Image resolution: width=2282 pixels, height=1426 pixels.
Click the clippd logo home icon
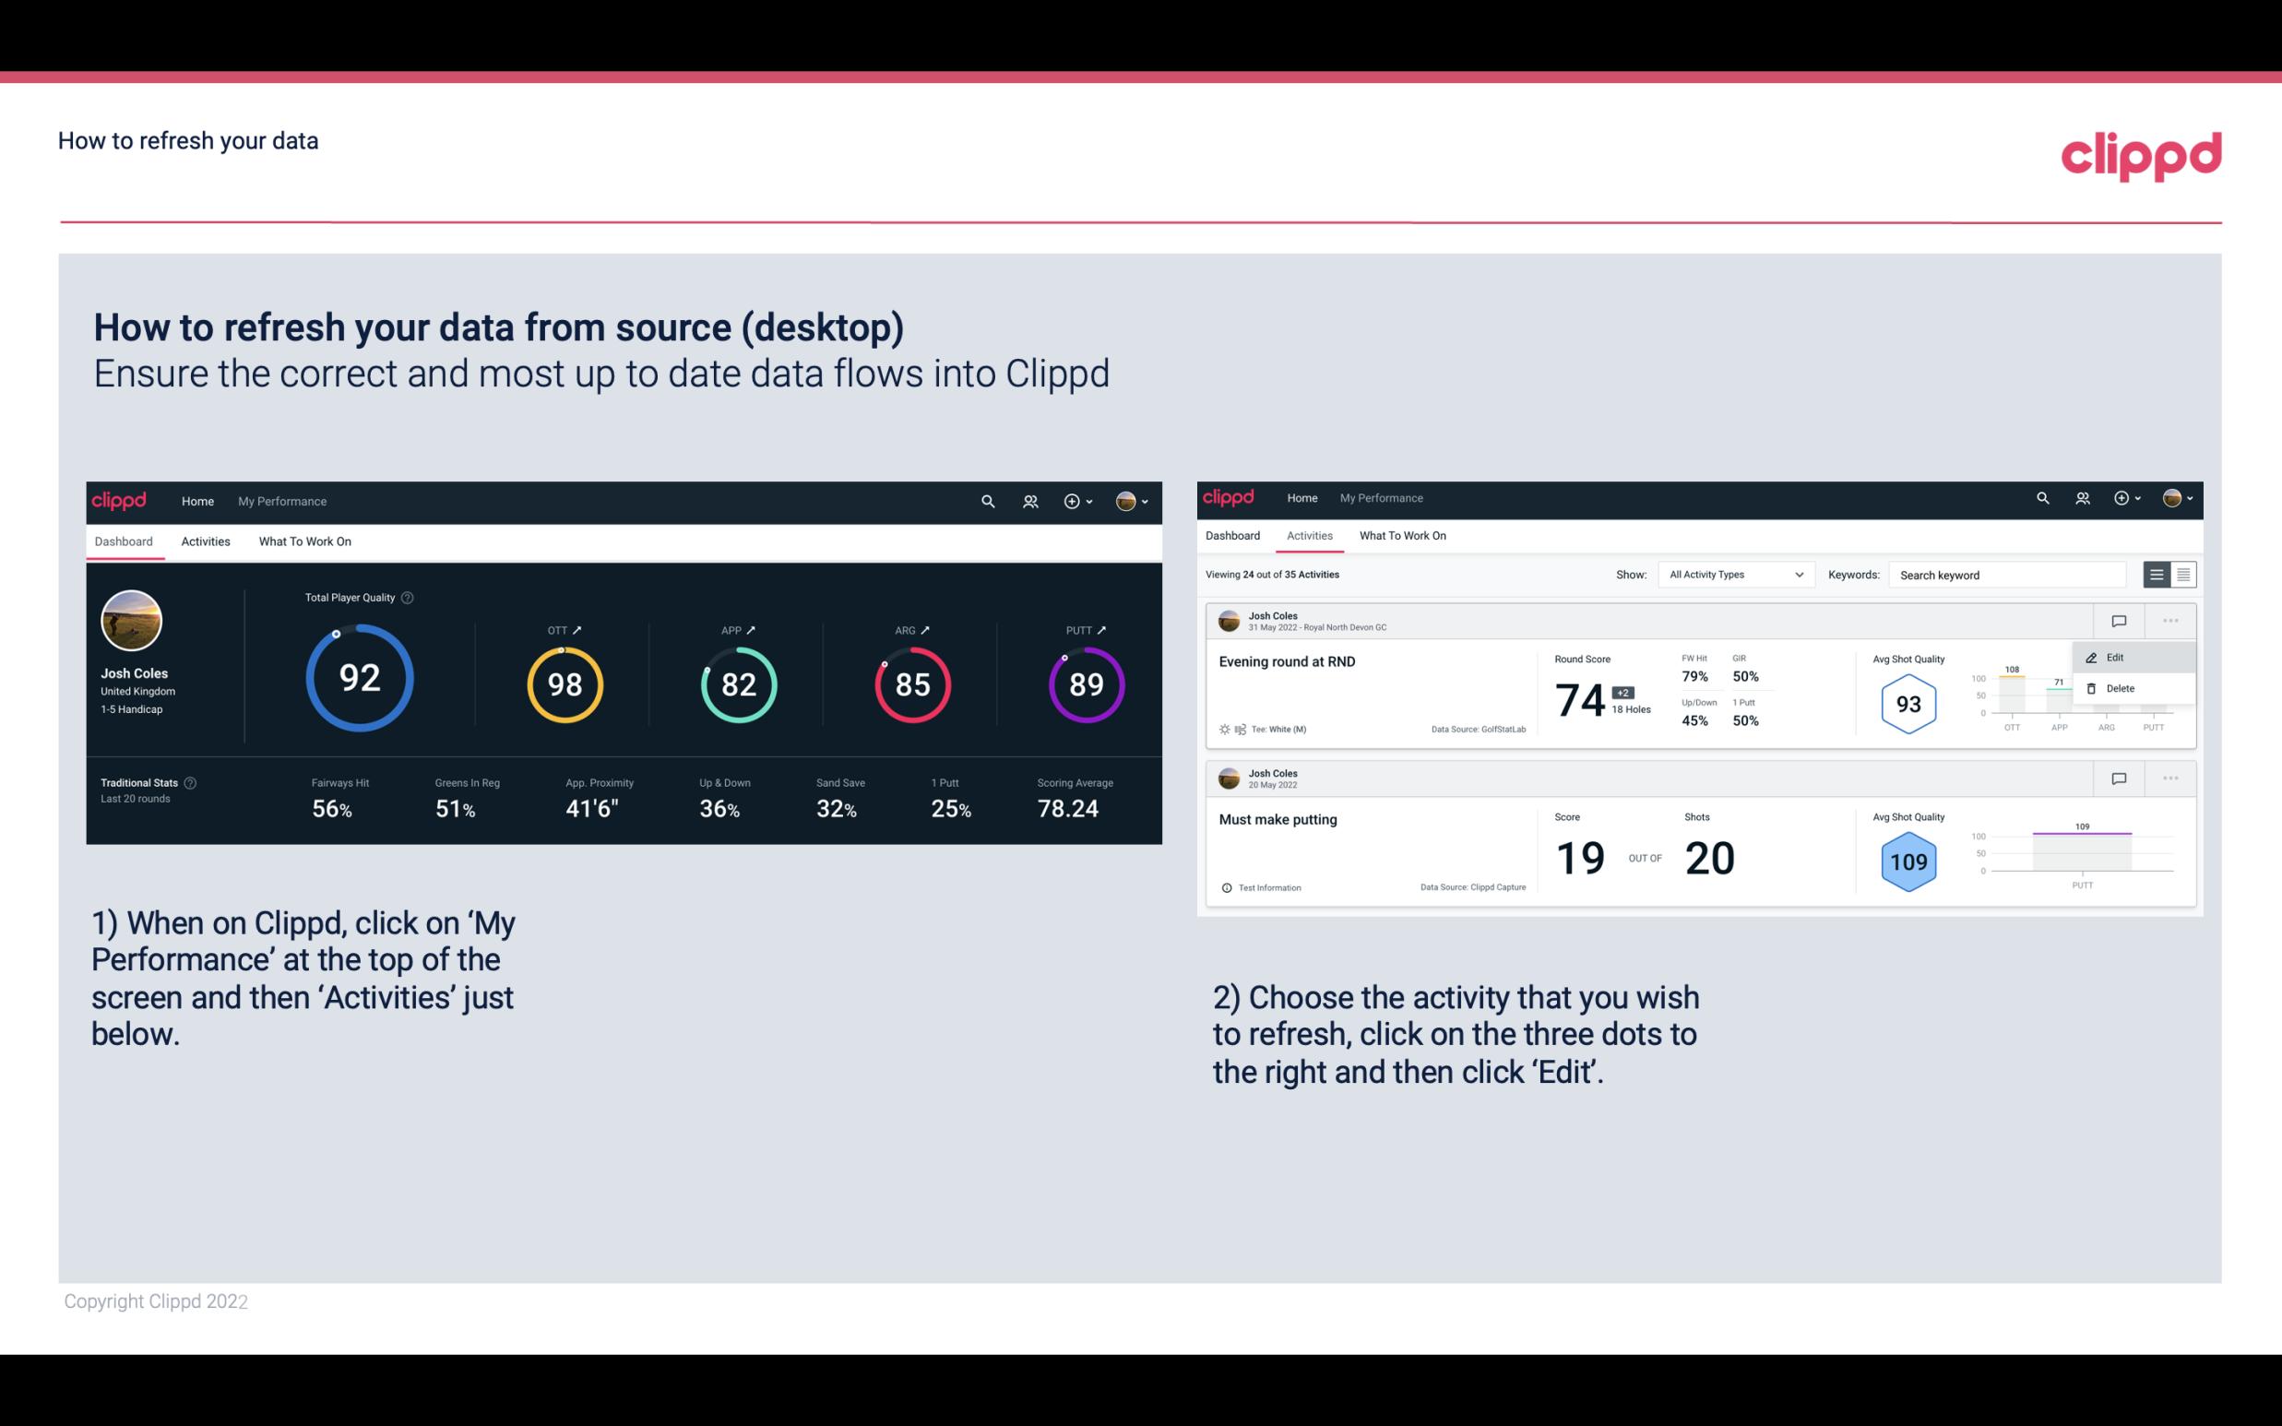pos(118,499)
